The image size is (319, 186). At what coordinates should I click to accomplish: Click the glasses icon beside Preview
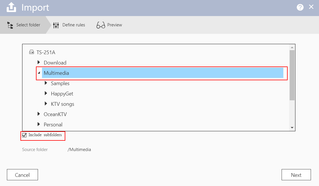coord(101,25)
